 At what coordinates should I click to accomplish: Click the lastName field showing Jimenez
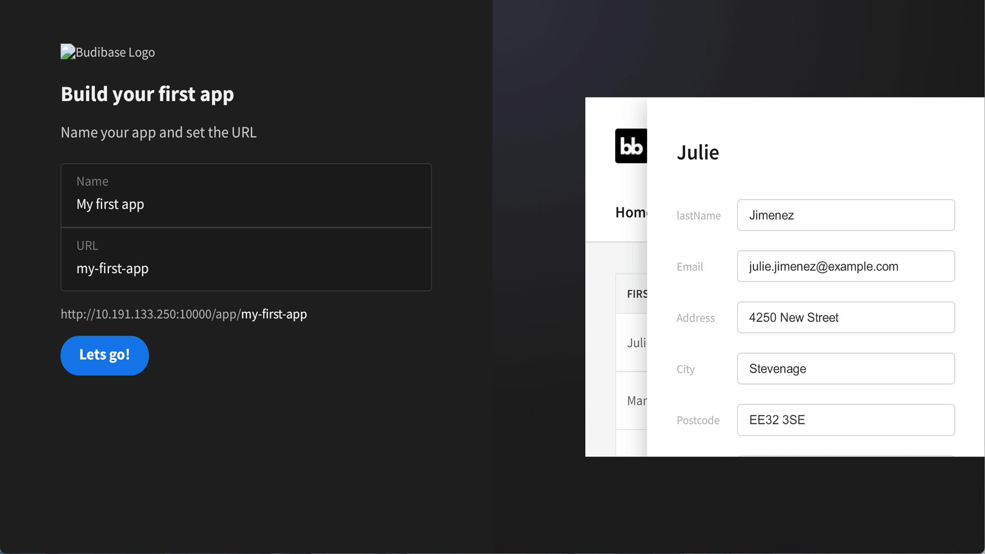[x=845, y=215]
